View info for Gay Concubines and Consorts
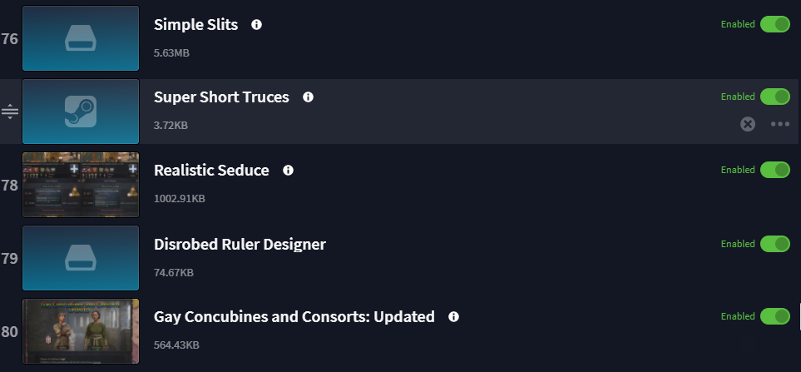This screenshot has width=801, height=372. (453, 317)
